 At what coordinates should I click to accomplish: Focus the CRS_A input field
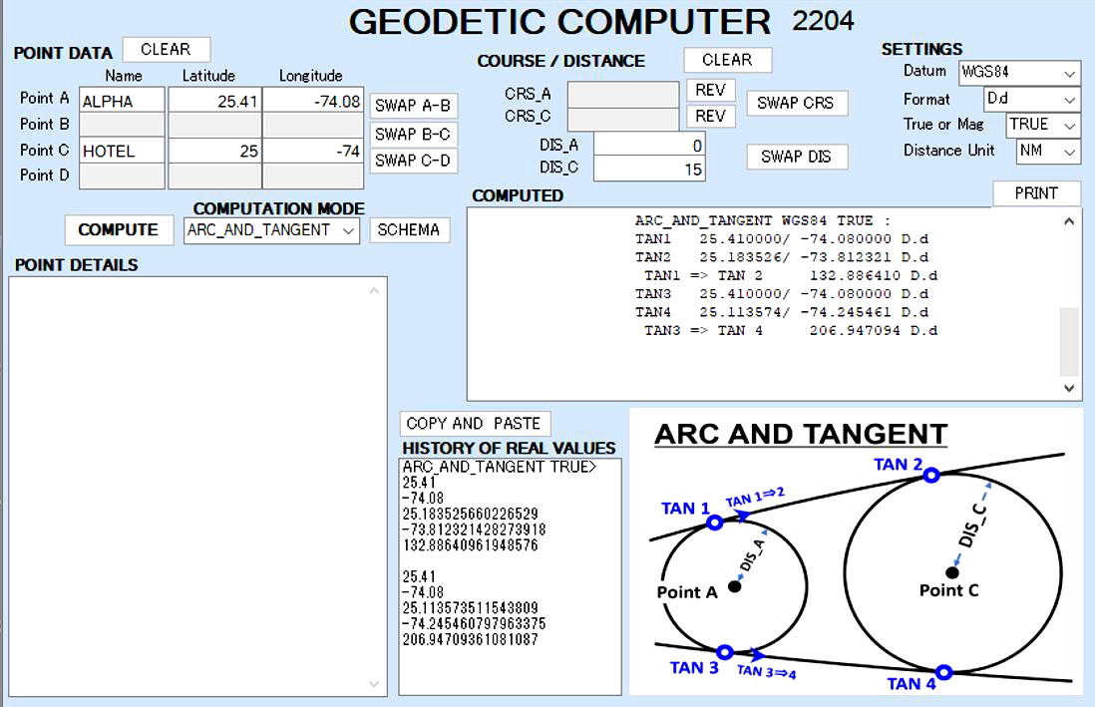623,95
